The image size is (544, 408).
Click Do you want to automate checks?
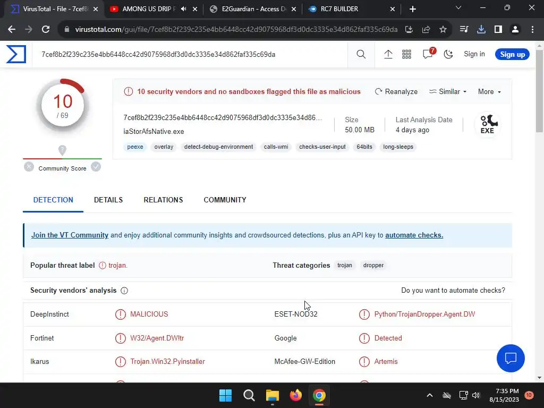point(453,291)
